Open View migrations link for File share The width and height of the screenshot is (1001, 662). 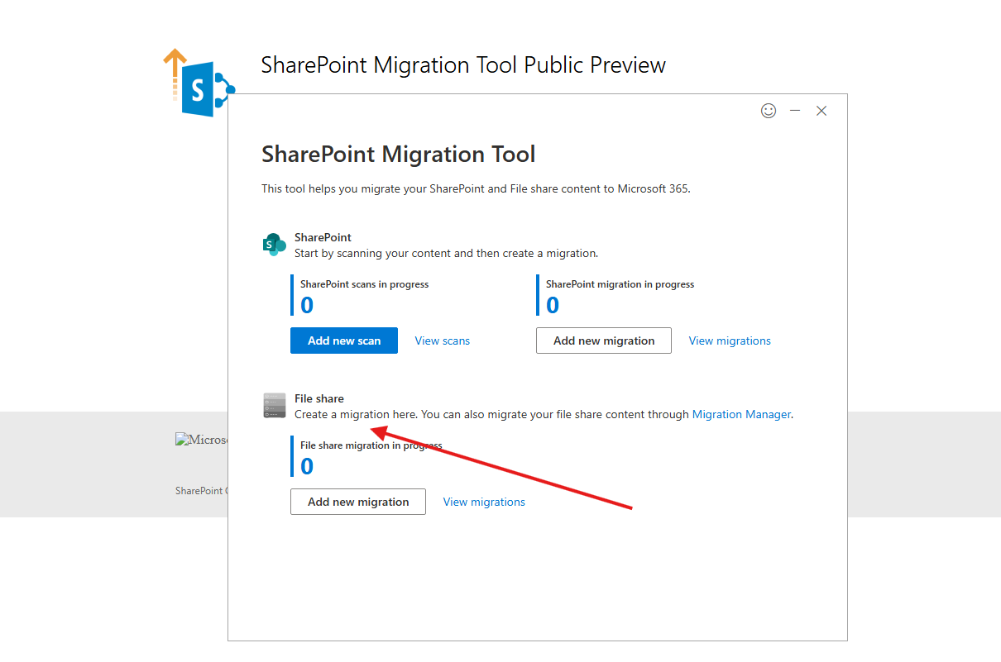(484, 502)
